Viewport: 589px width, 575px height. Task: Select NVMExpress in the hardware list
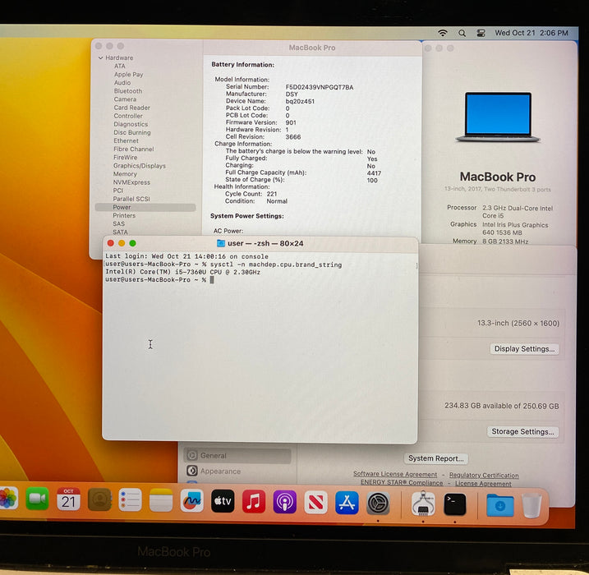pos(131,182)
